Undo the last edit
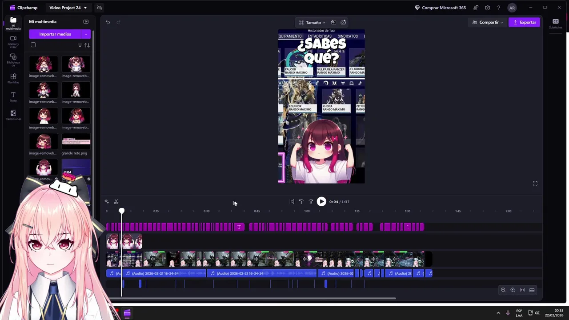 (x=108, y=22)
